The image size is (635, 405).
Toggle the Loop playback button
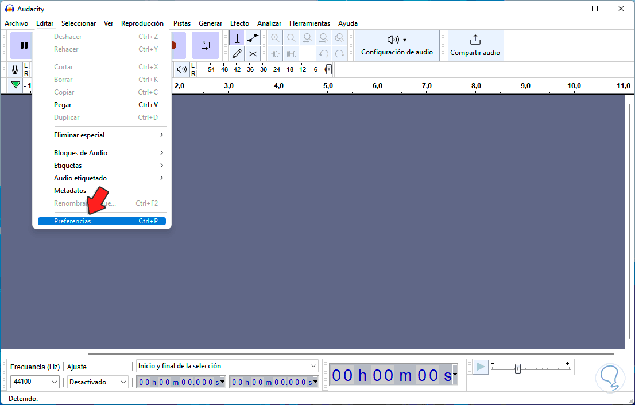pyautogui.click(x=206, y=45)
